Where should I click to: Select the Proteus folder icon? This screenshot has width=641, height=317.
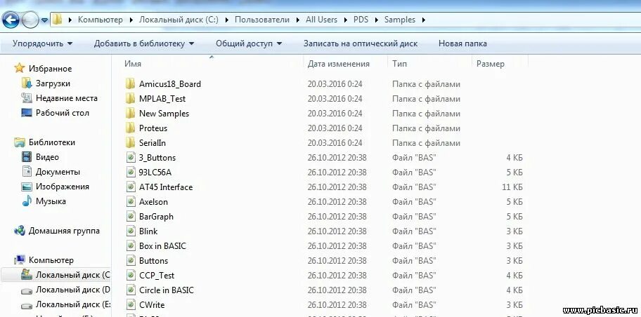[x=131, y=128]
